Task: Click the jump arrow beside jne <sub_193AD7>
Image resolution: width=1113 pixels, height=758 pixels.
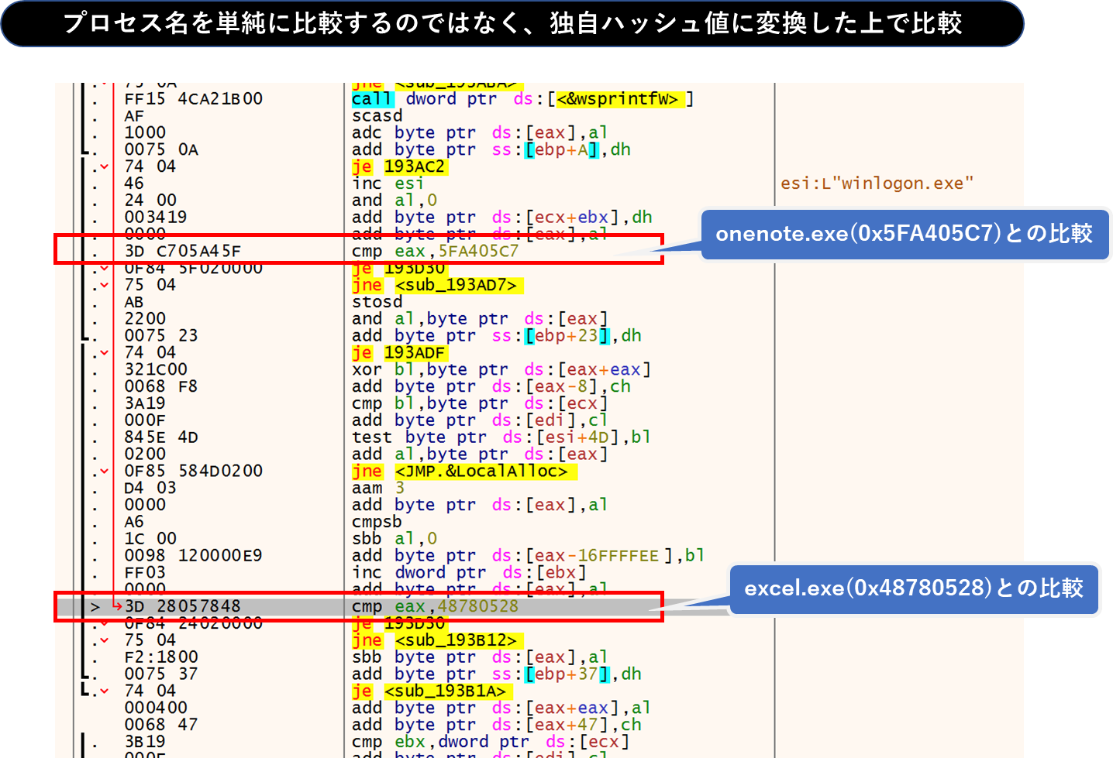Action: coord(105,286)
